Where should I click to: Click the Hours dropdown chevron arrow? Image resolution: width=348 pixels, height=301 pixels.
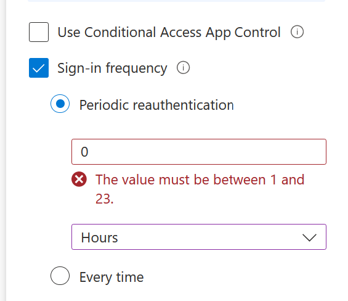click(x=309, y=237)
